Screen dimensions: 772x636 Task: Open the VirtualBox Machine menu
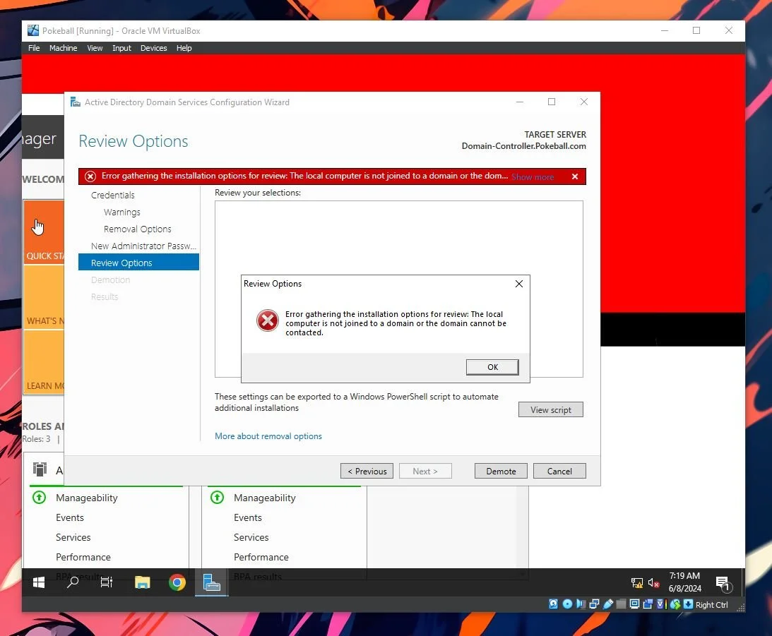click(63, 48)
